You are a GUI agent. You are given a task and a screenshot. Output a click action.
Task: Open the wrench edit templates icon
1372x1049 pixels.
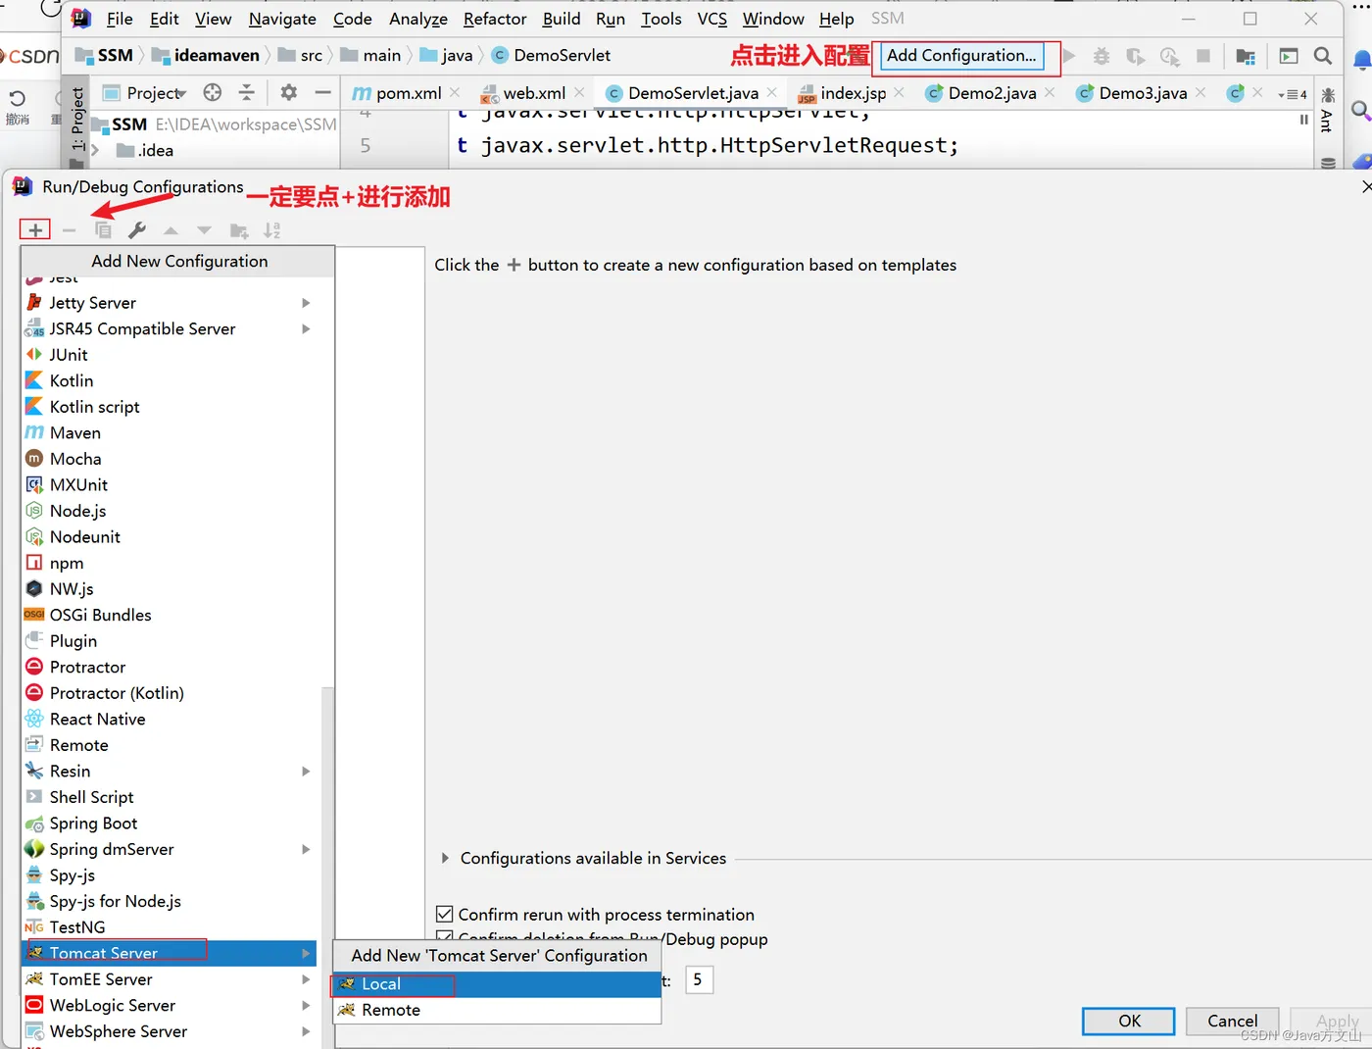pyautogui.click(x=137, y=230)
